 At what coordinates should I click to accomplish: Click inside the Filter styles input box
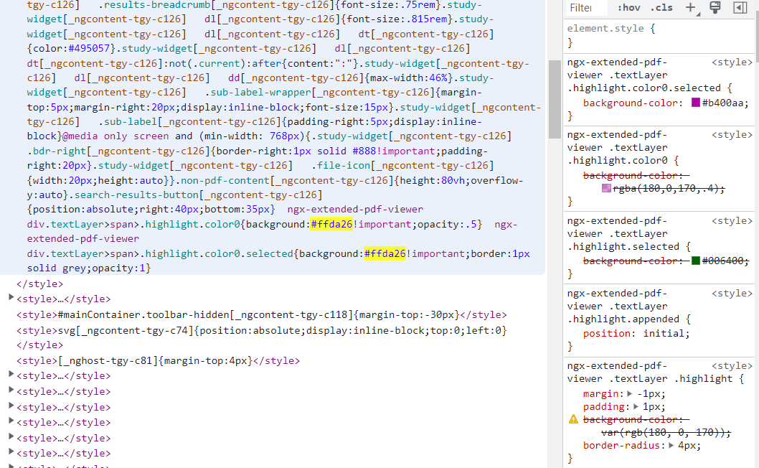click(x=583, y=8)
